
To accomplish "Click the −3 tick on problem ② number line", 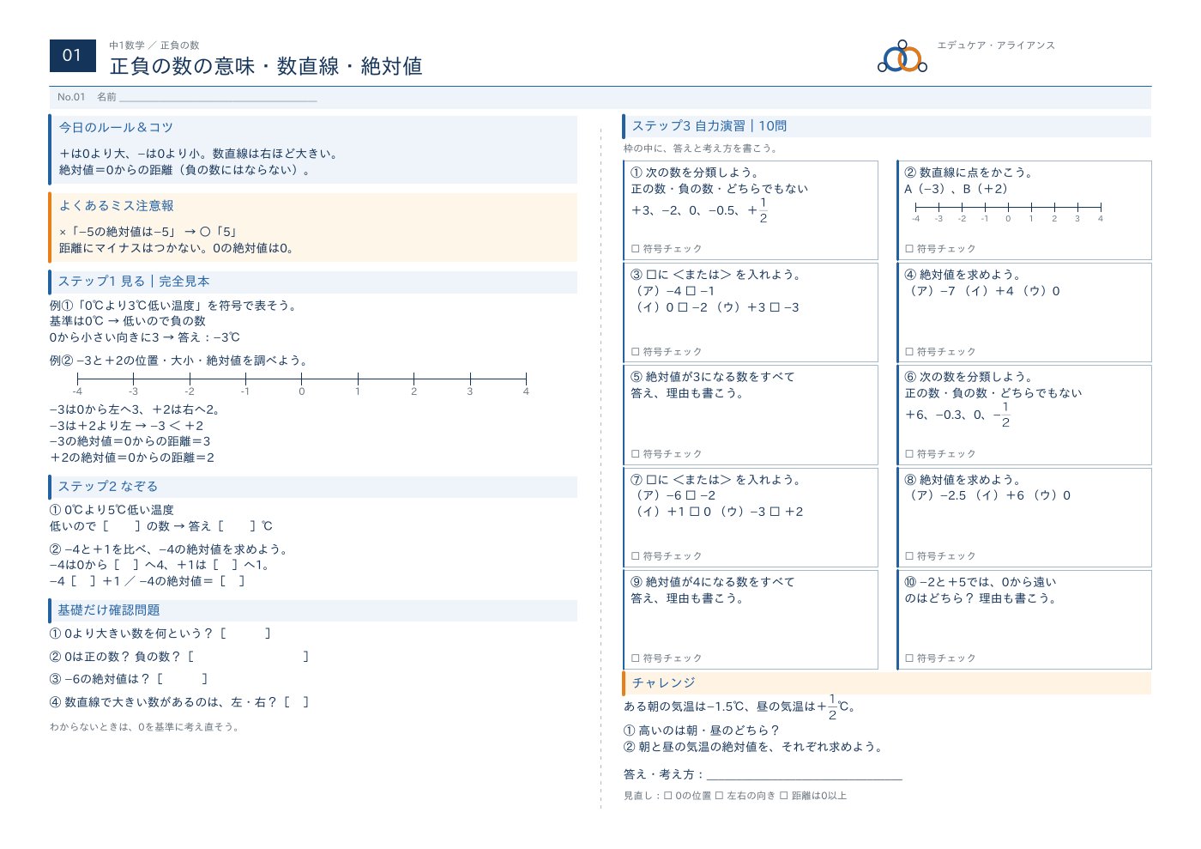I will [x=938, y=207].
